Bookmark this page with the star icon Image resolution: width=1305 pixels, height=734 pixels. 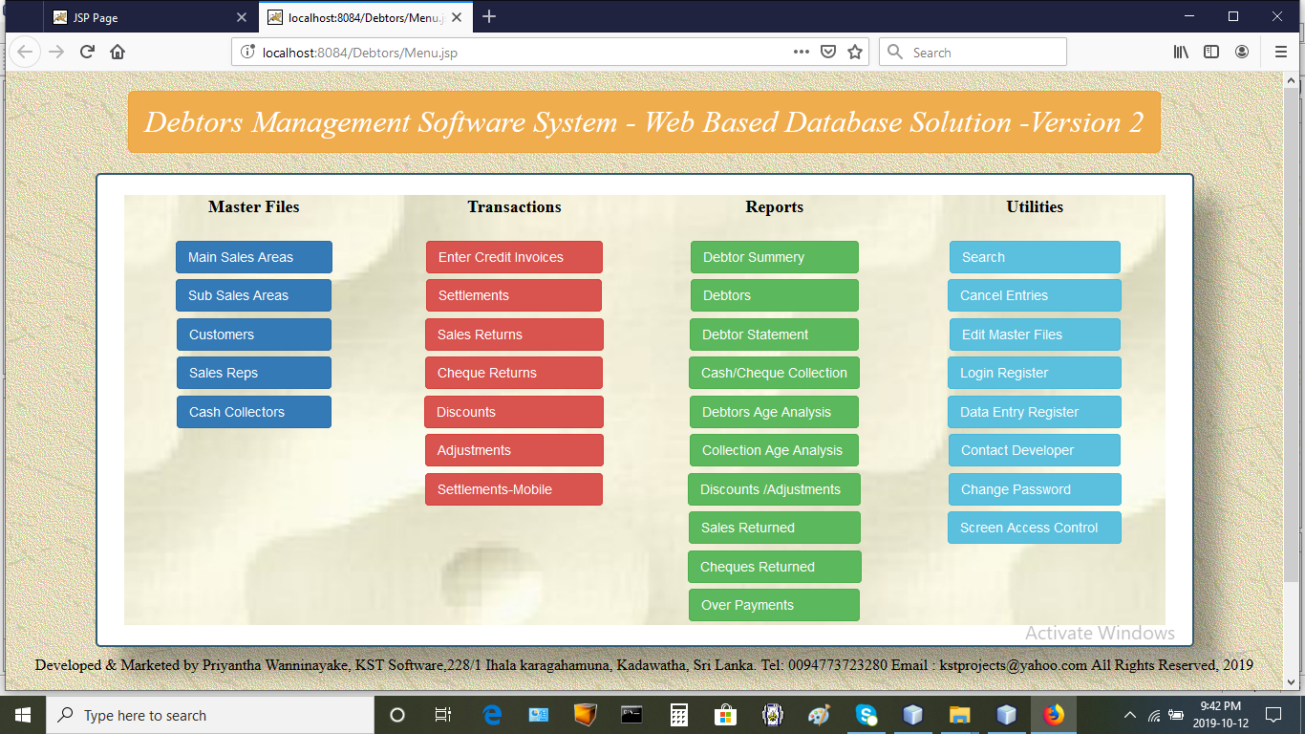click(x=855, y=53)
